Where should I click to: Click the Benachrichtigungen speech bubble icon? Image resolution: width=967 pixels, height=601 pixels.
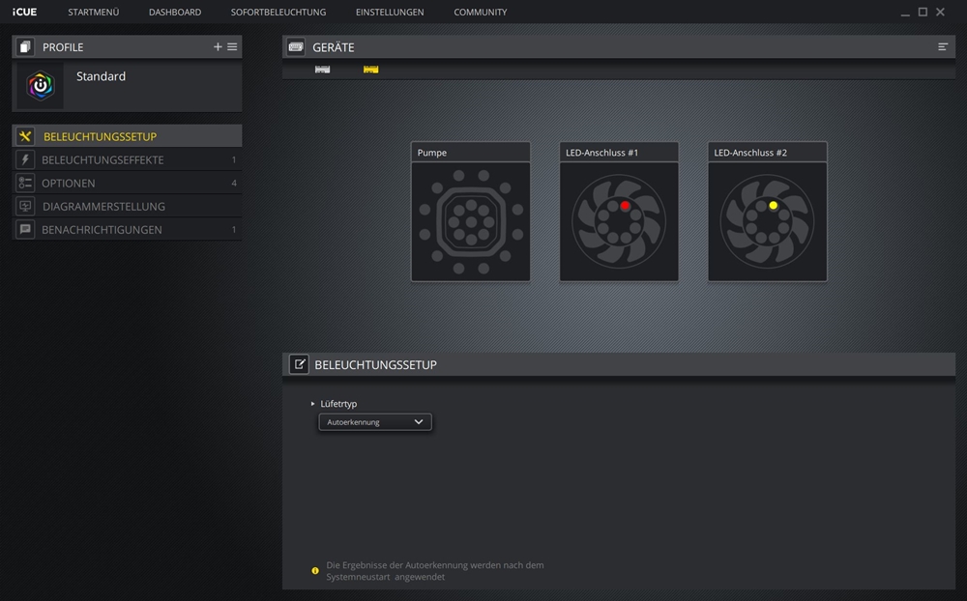(x=25, y=230)
